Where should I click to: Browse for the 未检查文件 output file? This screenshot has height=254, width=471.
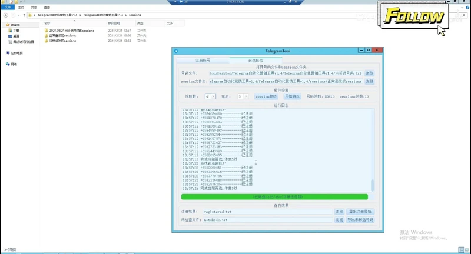[x=340, y=220]
